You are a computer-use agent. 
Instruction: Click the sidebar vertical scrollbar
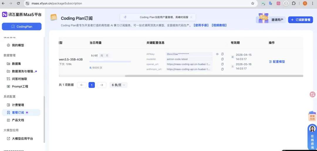coord(44,119)
